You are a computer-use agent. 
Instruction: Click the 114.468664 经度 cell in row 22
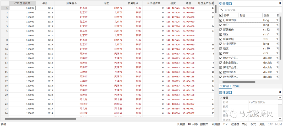[173, 104]
